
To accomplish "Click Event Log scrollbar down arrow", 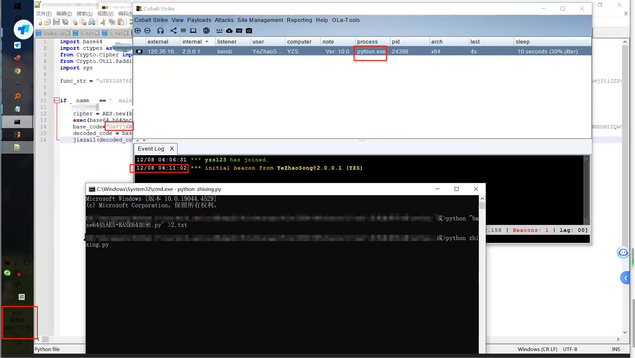I will tap(587, 222).
